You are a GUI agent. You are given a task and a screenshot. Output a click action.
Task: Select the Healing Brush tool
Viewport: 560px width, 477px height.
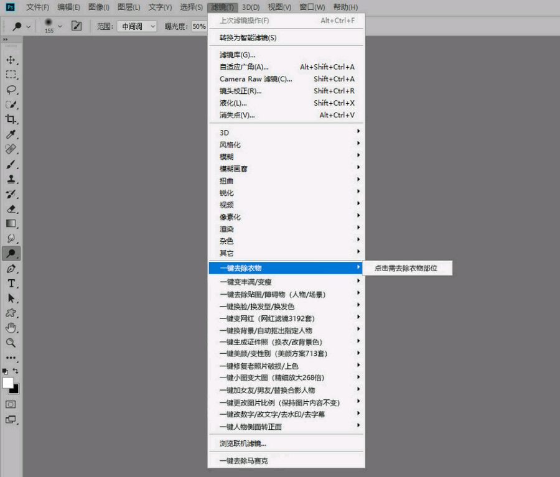tap(11, 149)
